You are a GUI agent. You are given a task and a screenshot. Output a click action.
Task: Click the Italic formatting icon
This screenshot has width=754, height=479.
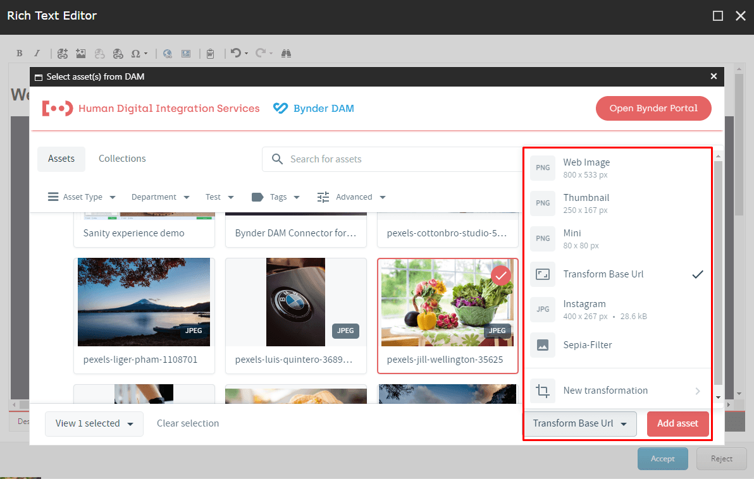[37, 54]
